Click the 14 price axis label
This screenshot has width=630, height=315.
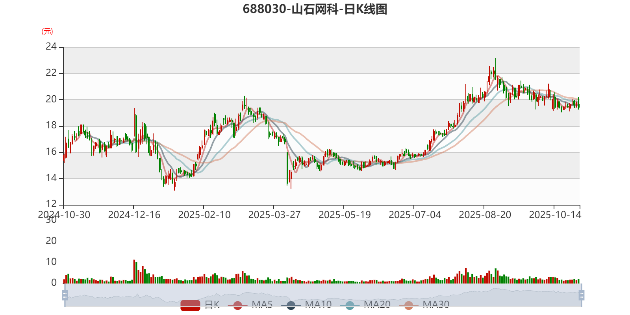[51, 178]
